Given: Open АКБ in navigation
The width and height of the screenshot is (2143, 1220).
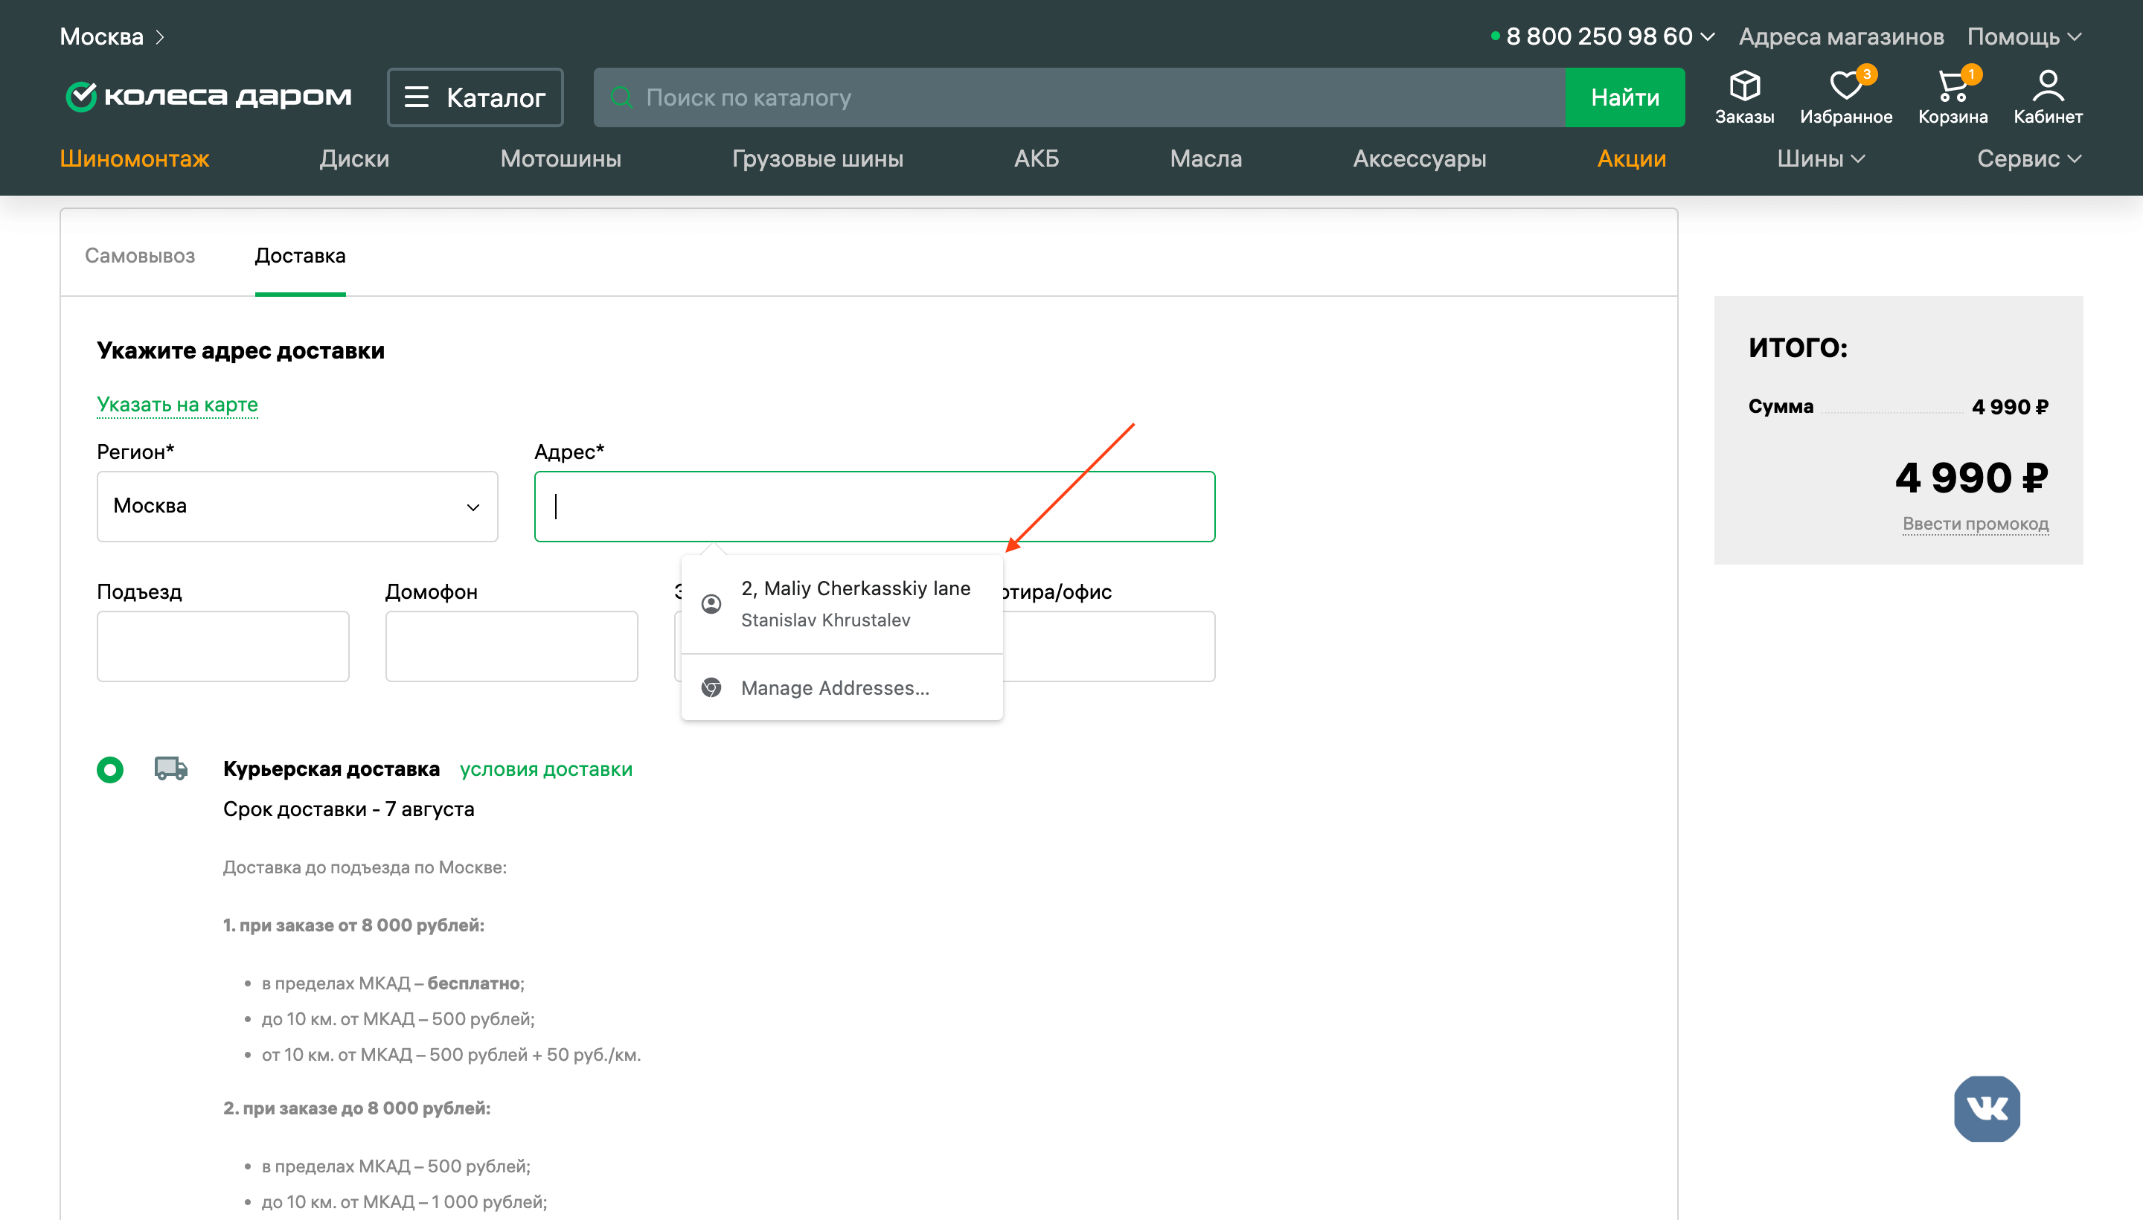Looking at the screenshot, I should pyautogui.click(x=1036, y=158).
